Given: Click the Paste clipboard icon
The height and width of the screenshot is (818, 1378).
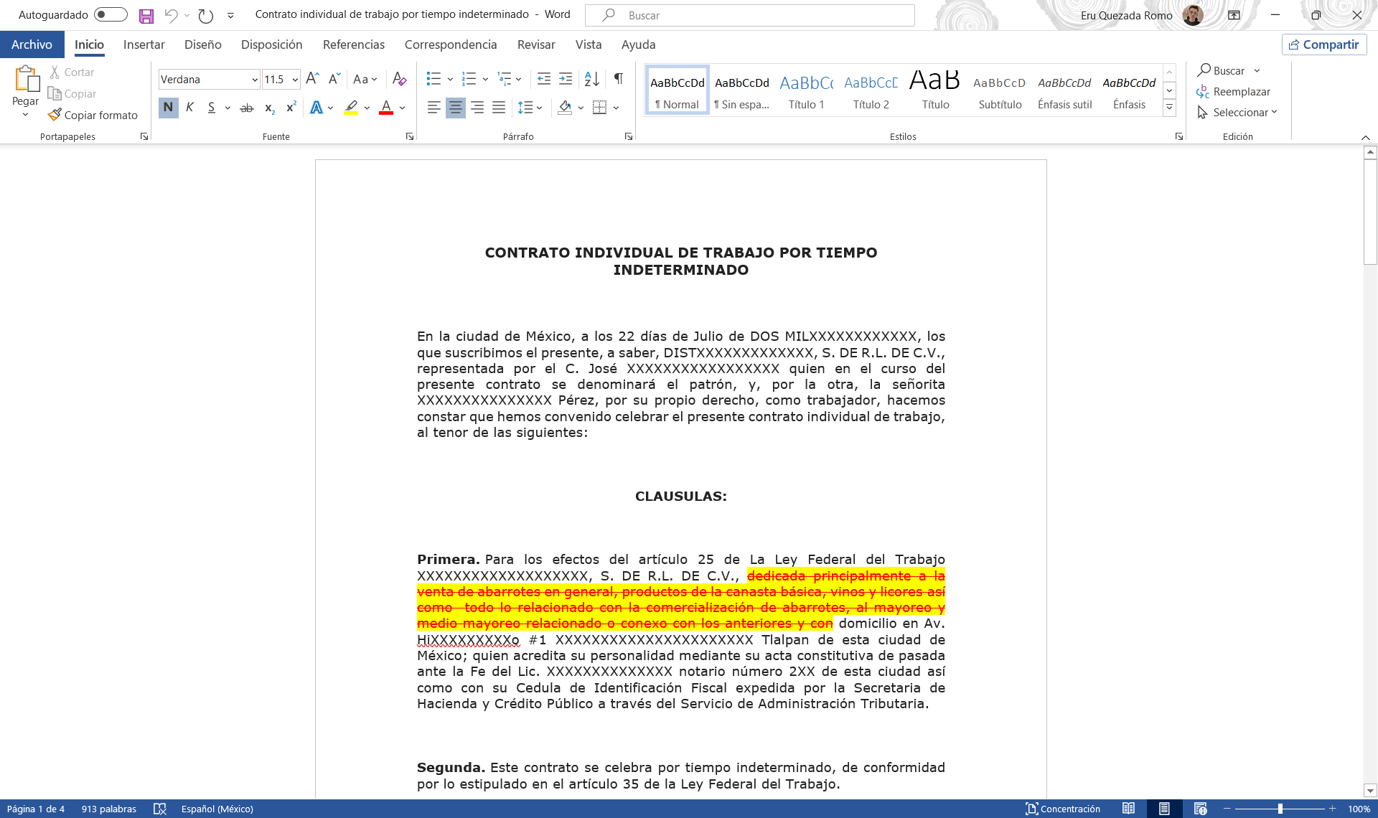Looking at the screenshot, I should tap(27, 79).
